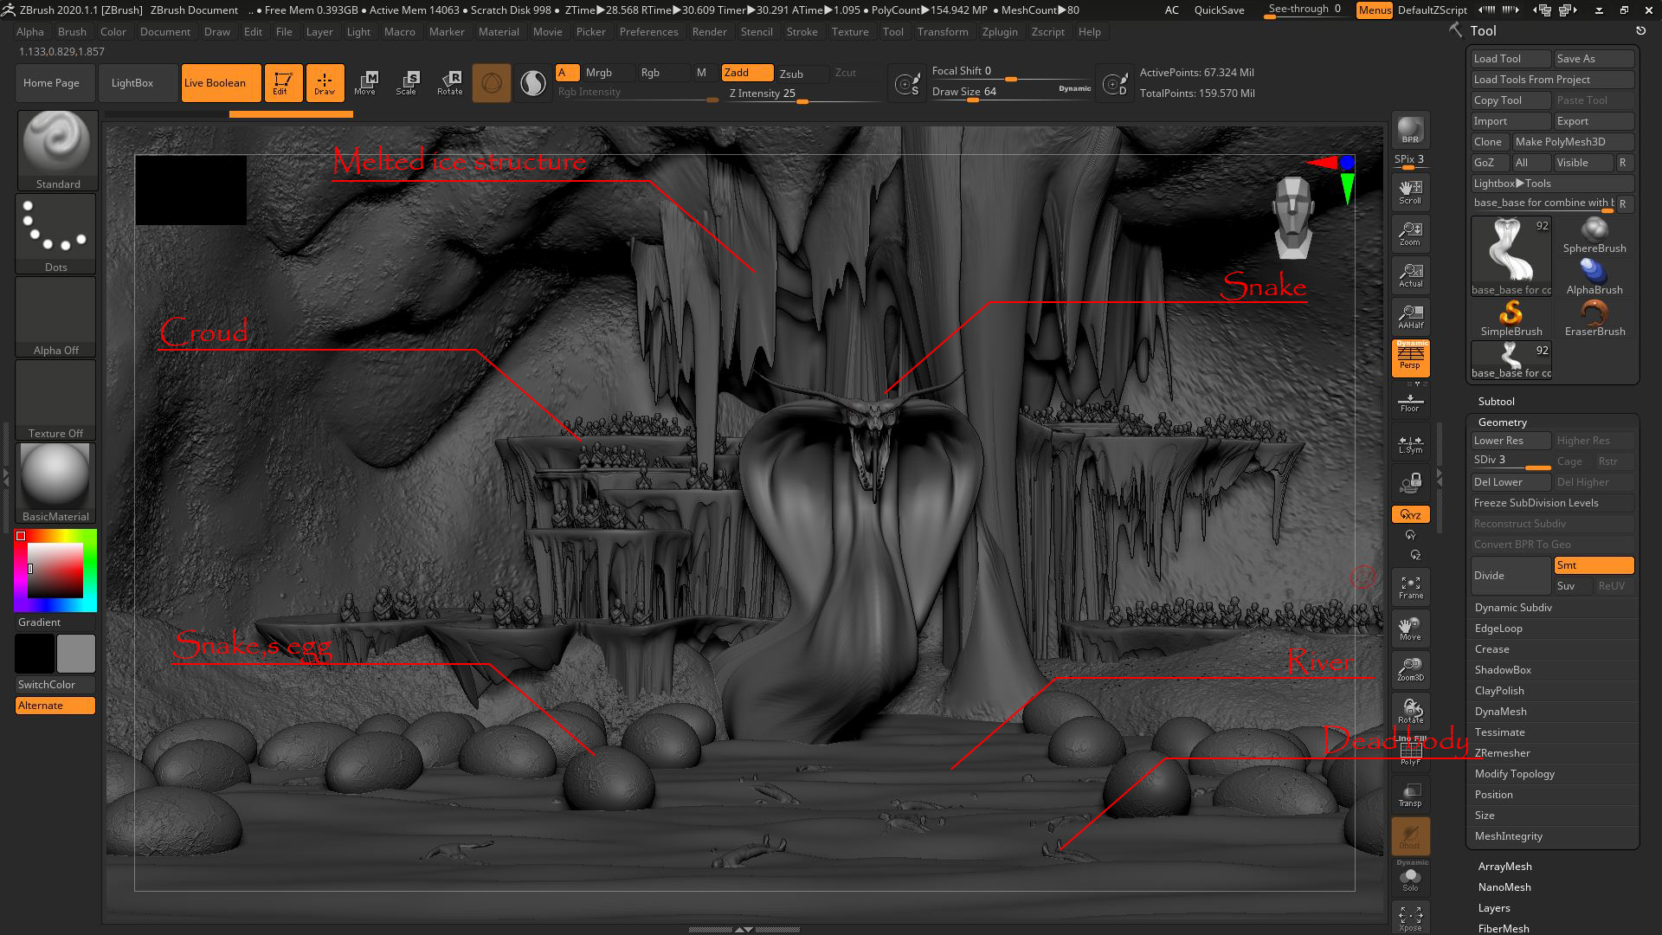This screenshot has height=935, width=1662.
Task: Expand the Subtool palette section
Action: (1496, 402)
